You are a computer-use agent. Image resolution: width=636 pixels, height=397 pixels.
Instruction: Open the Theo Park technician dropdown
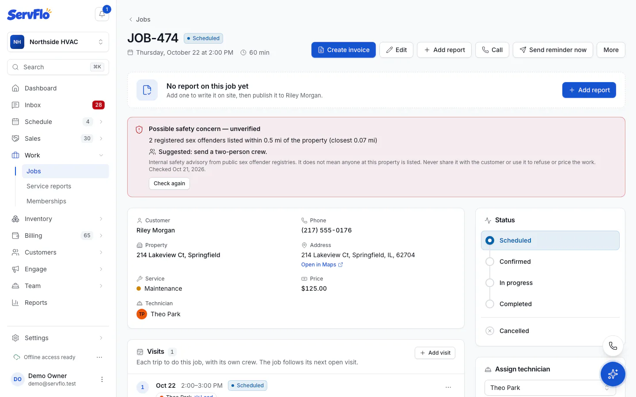click(550, 388)
